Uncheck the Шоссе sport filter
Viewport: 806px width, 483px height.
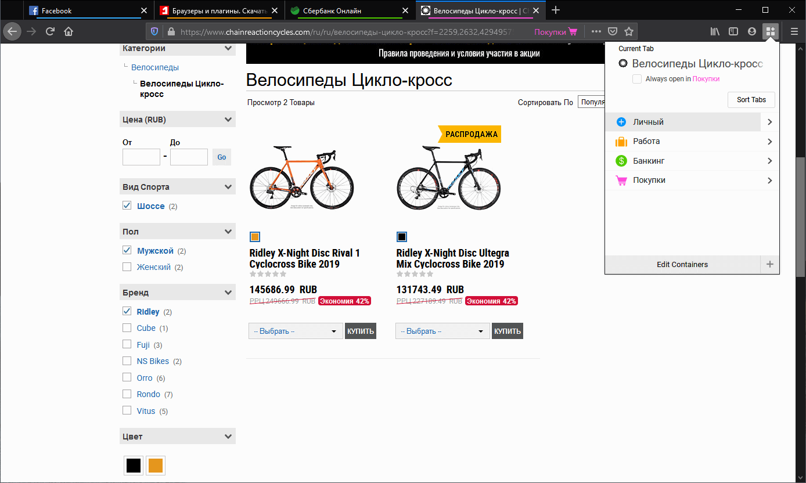[x=127, y=206]
